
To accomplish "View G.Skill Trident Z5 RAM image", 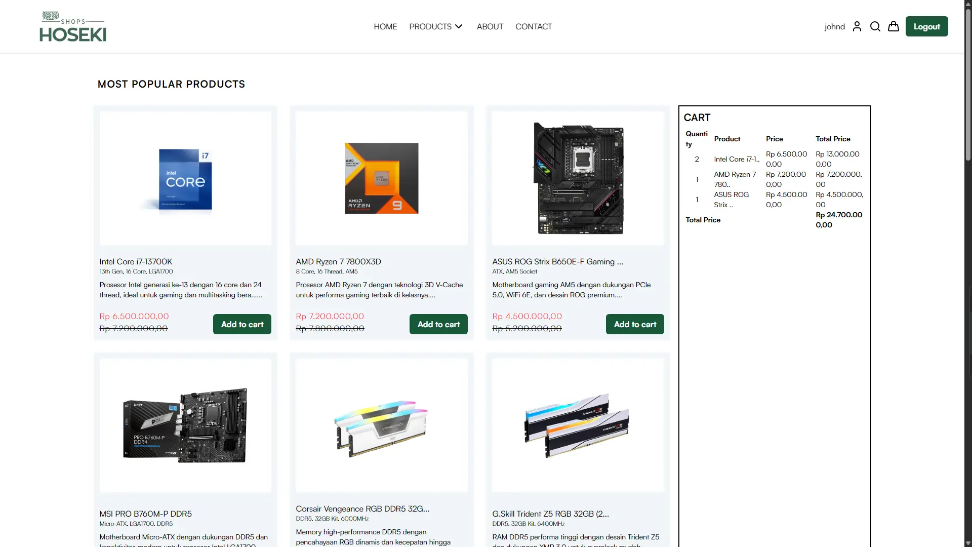I will coord(578,425).
